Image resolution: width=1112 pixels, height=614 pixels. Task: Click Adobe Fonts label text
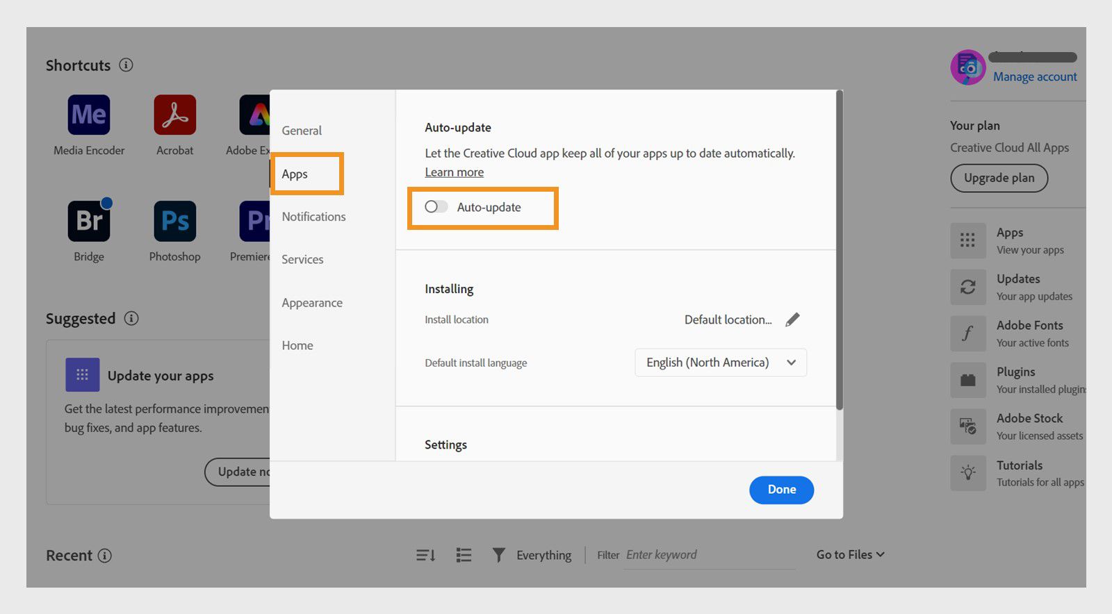(1029, 325)
